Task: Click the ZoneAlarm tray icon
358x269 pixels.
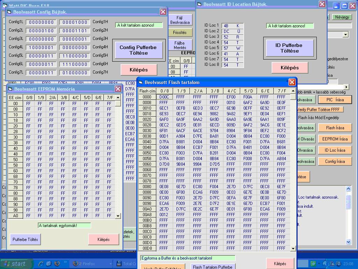Action: tap(332, 264)
